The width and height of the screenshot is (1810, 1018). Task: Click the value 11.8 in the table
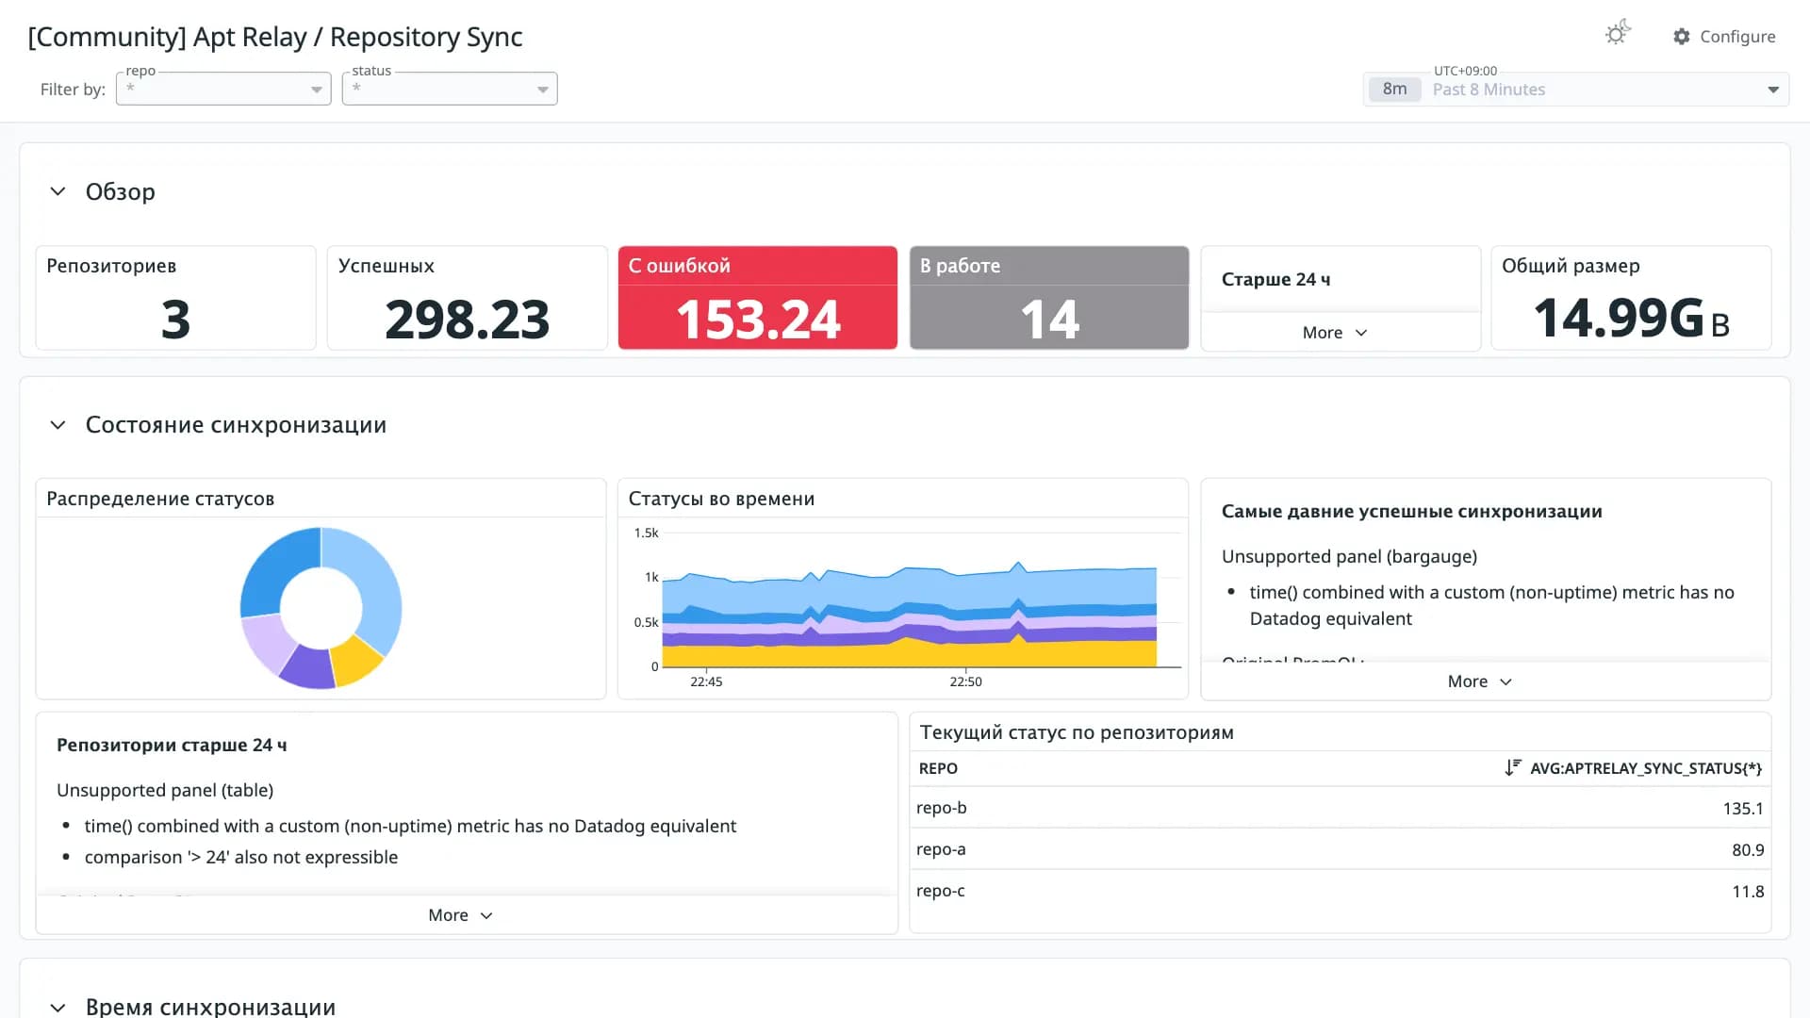pos(1748,892)
